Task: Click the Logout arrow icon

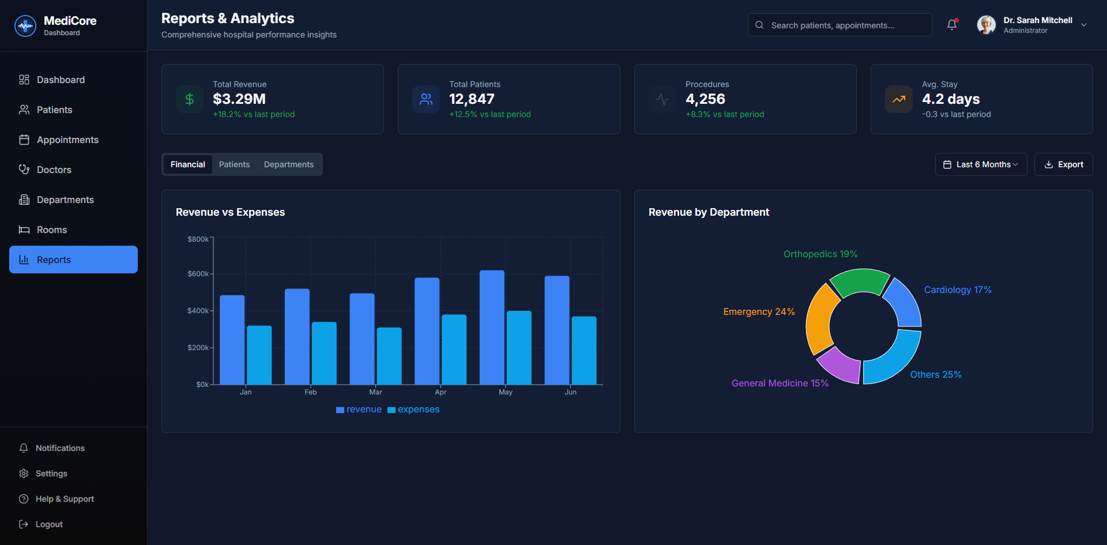Action: click(24, 524)
